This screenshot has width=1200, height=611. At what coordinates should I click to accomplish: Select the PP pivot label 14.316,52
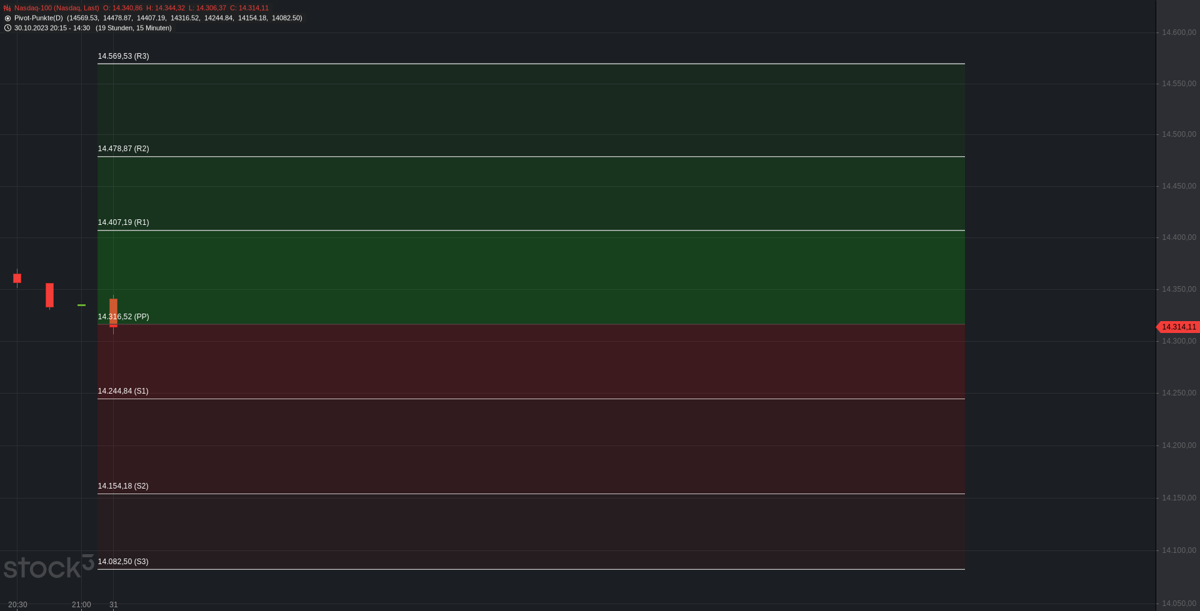[x=123, y=317]
